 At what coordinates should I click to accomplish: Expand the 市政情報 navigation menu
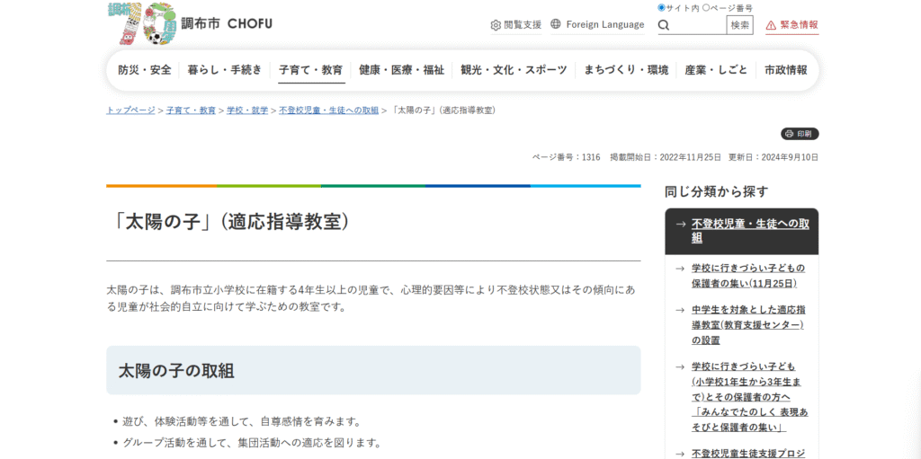pyautogui.click(x=785, y=70)
